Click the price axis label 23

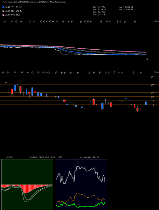click(x=152, y=85)
